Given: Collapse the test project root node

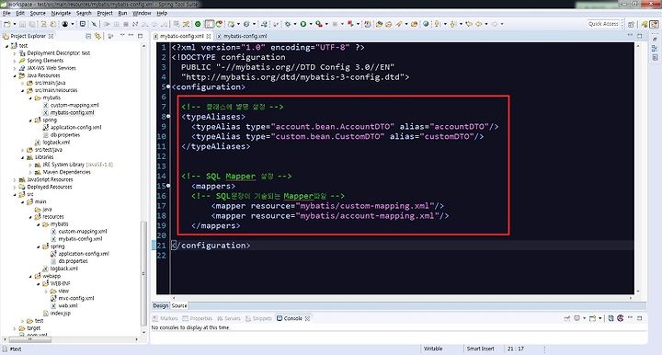Looking at the screenshot, I should [x=6, y=46].
